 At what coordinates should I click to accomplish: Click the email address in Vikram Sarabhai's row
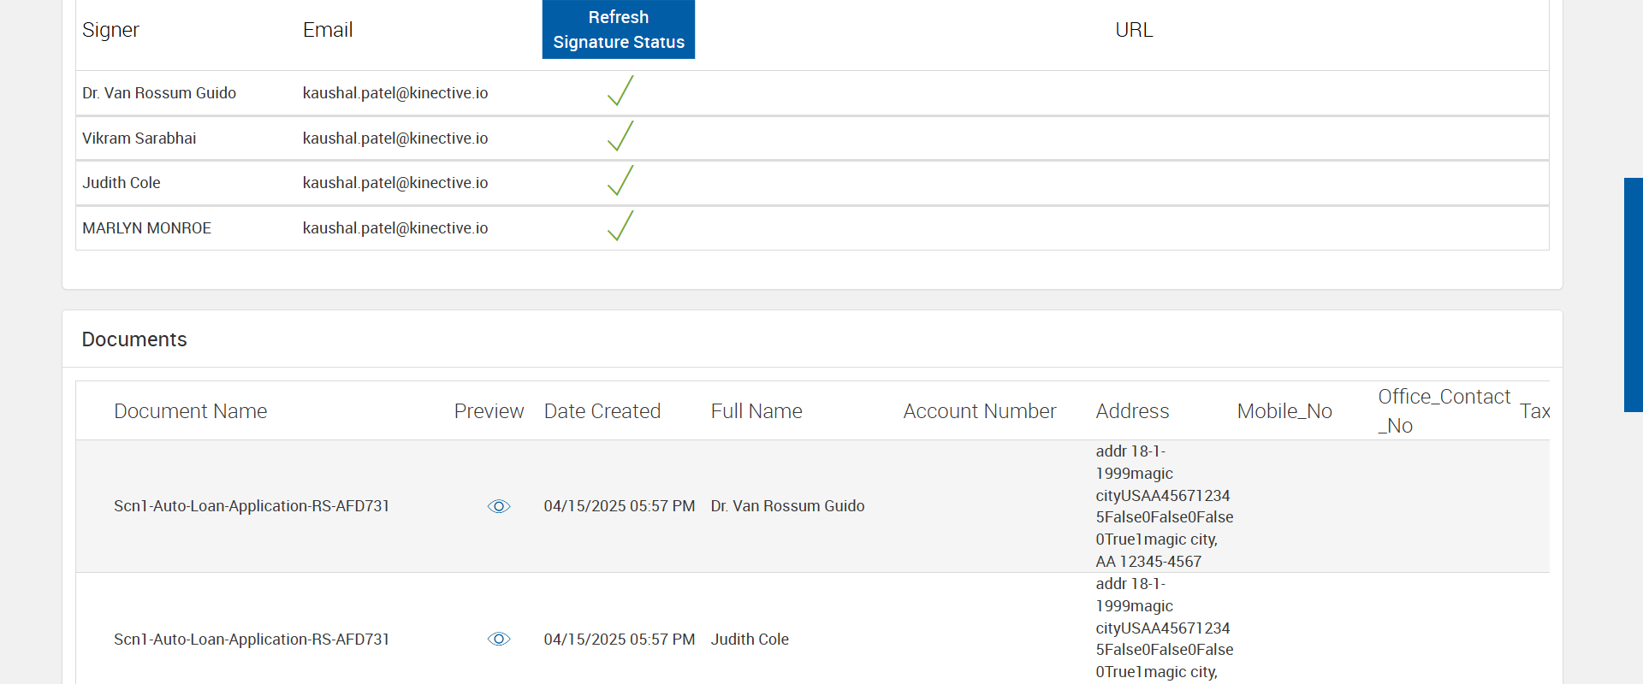394,139
